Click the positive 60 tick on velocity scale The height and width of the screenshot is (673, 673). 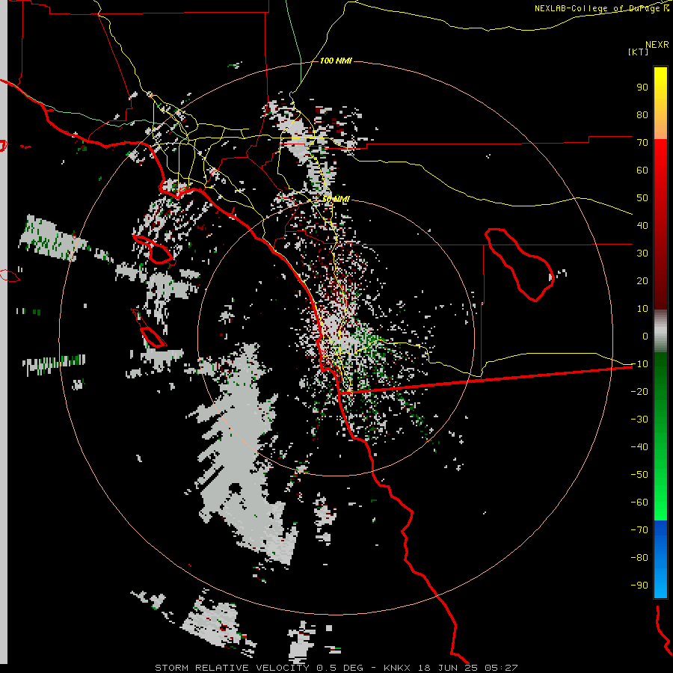point(642,170)
